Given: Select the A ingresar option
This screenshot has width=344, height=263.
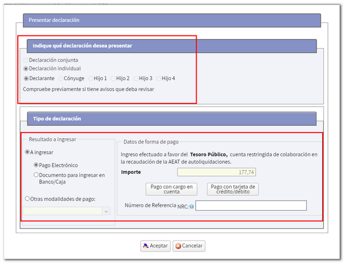Looking at the screenshot, I should coord(27,152).
